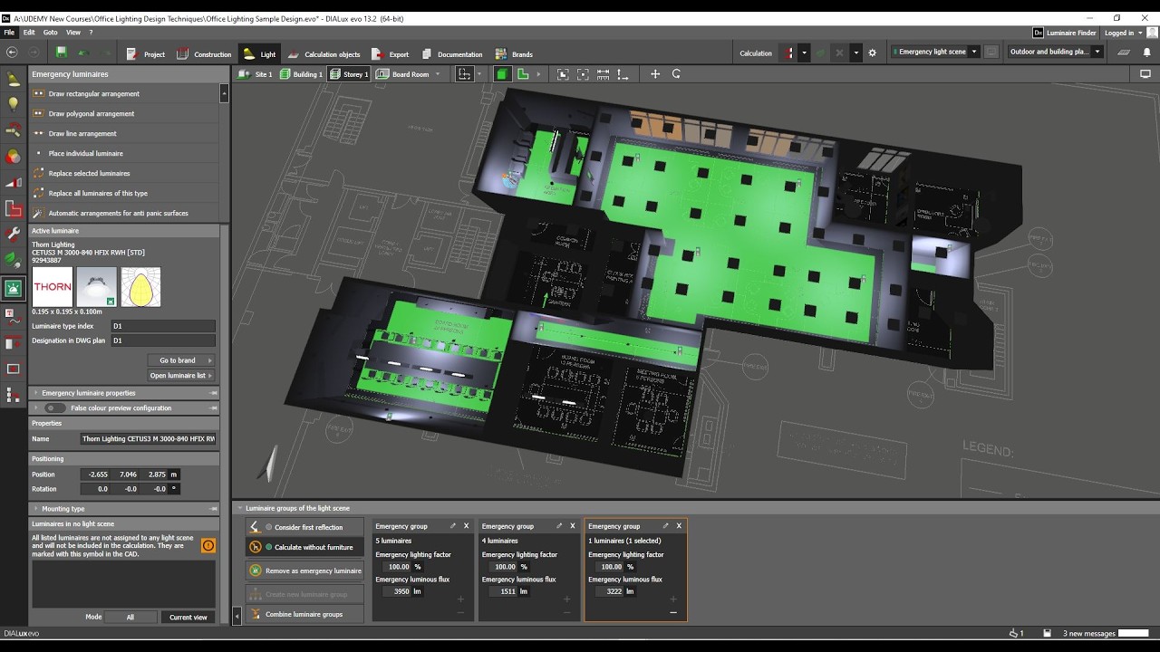Select Automatic arrangements for anti panic surfaces
Viewport: 1160px width, 652px height.
[124, 213]
